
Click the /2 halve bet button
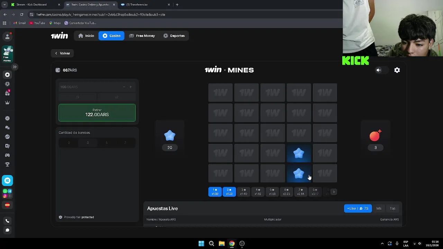[x=78, y=97]
